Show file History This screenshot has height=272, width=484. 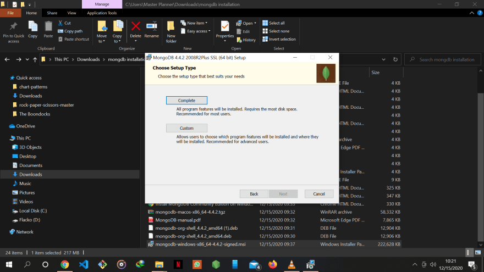246,40
